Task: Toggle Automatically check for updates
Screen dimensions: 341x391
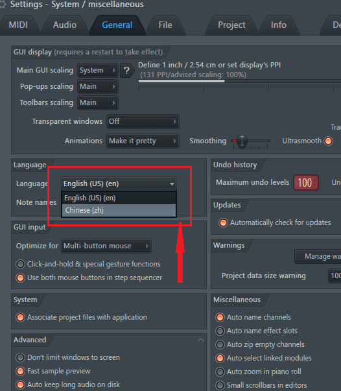Action: click(223, 222)
